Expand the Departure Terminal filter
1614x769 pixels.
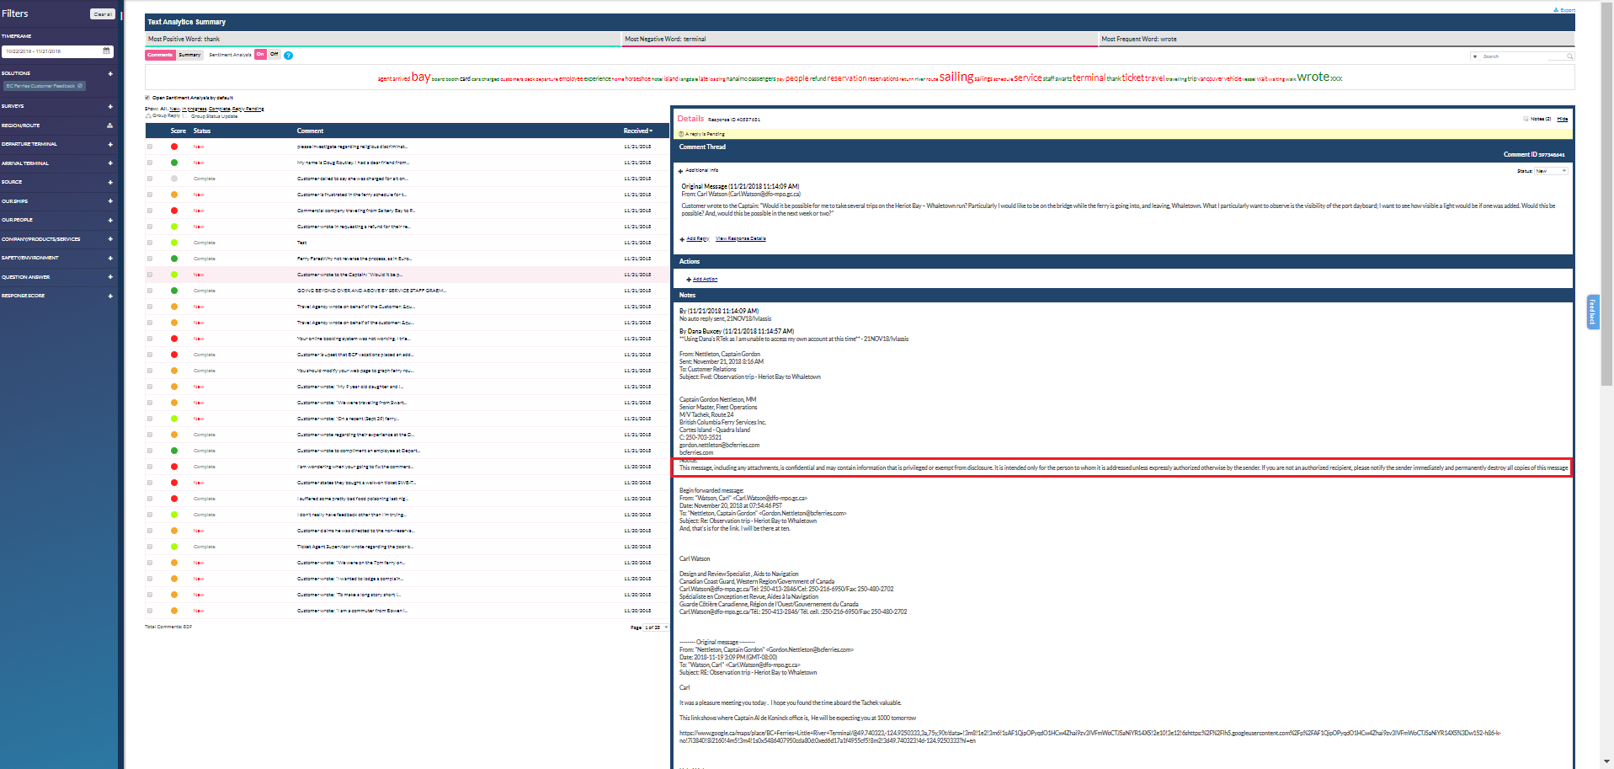coord(109,144)
